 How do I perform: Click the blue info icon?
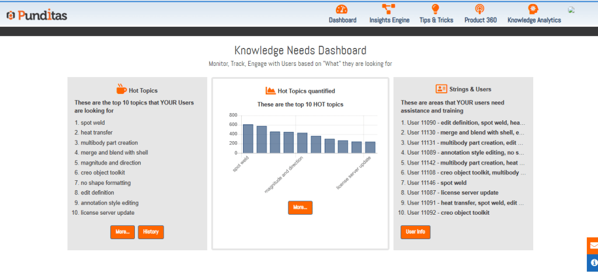coord(592,262)
